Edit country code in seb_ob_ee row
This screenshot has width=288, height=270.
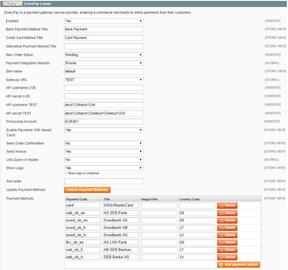(x=197, y=213)
